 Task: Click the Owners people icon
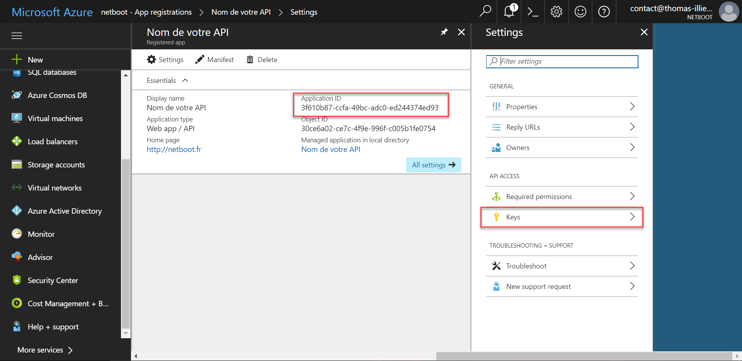pyautogui.click(x=496, y=147)
